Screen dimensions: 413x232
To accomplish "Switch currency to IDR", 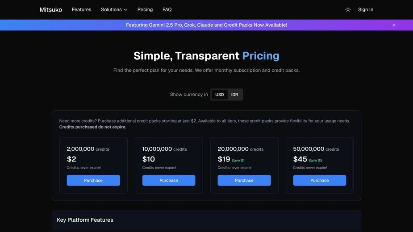I will pos(234,95).
